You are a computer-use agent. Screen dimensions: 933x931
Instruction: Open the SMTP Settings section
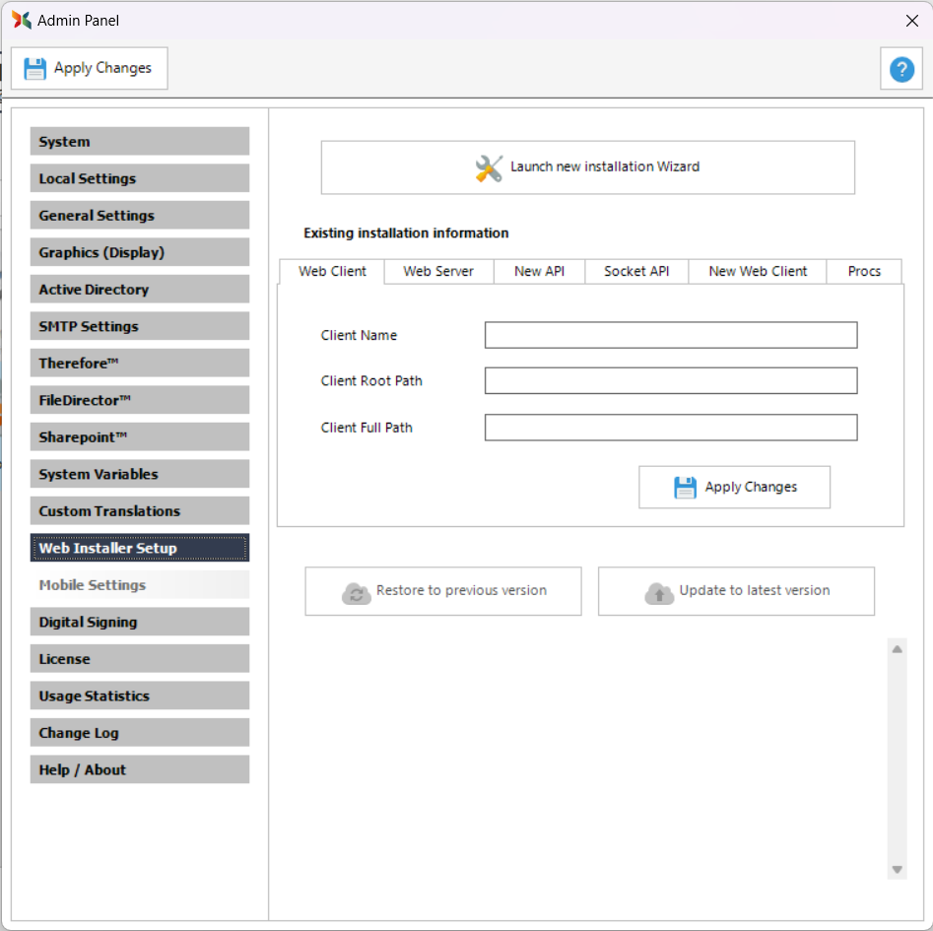point(139,326)
